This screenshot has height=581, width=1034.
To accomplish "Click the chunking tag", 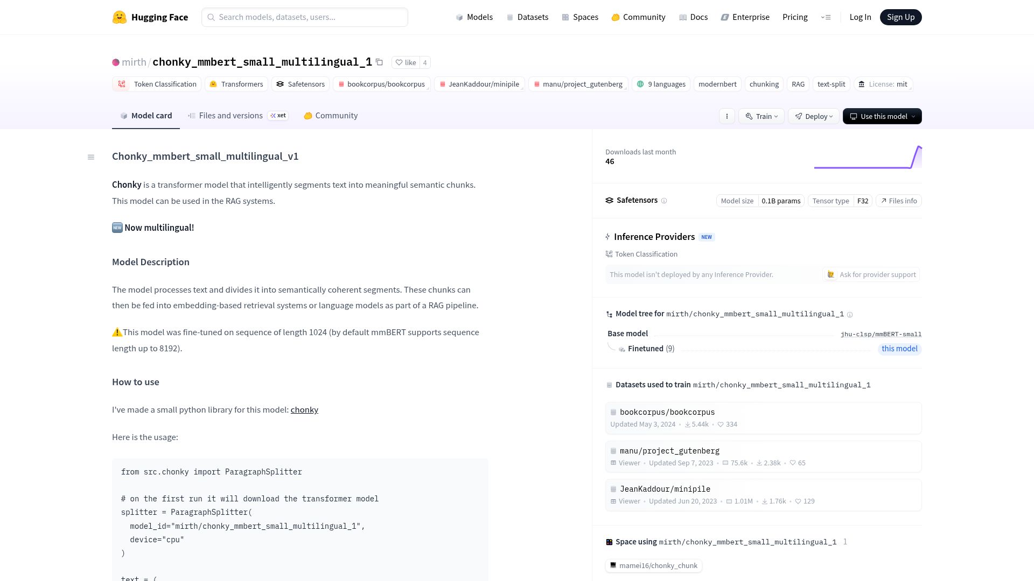I will tap(764, 84).
